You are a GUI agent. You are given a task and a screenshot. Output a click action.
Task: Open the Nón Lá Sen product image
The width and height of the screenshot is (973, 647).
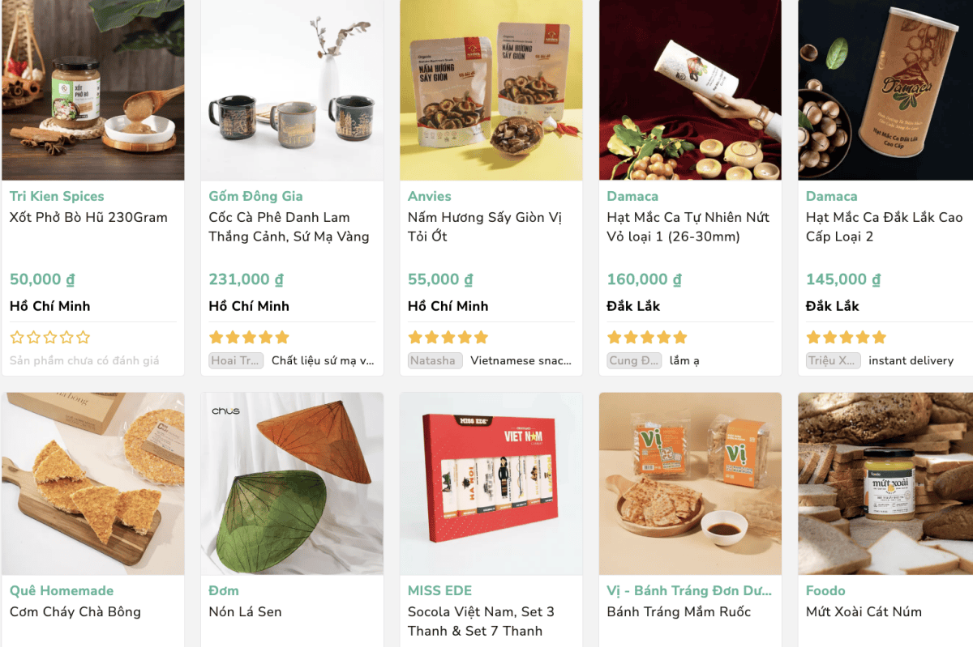[x=292, y=483]
